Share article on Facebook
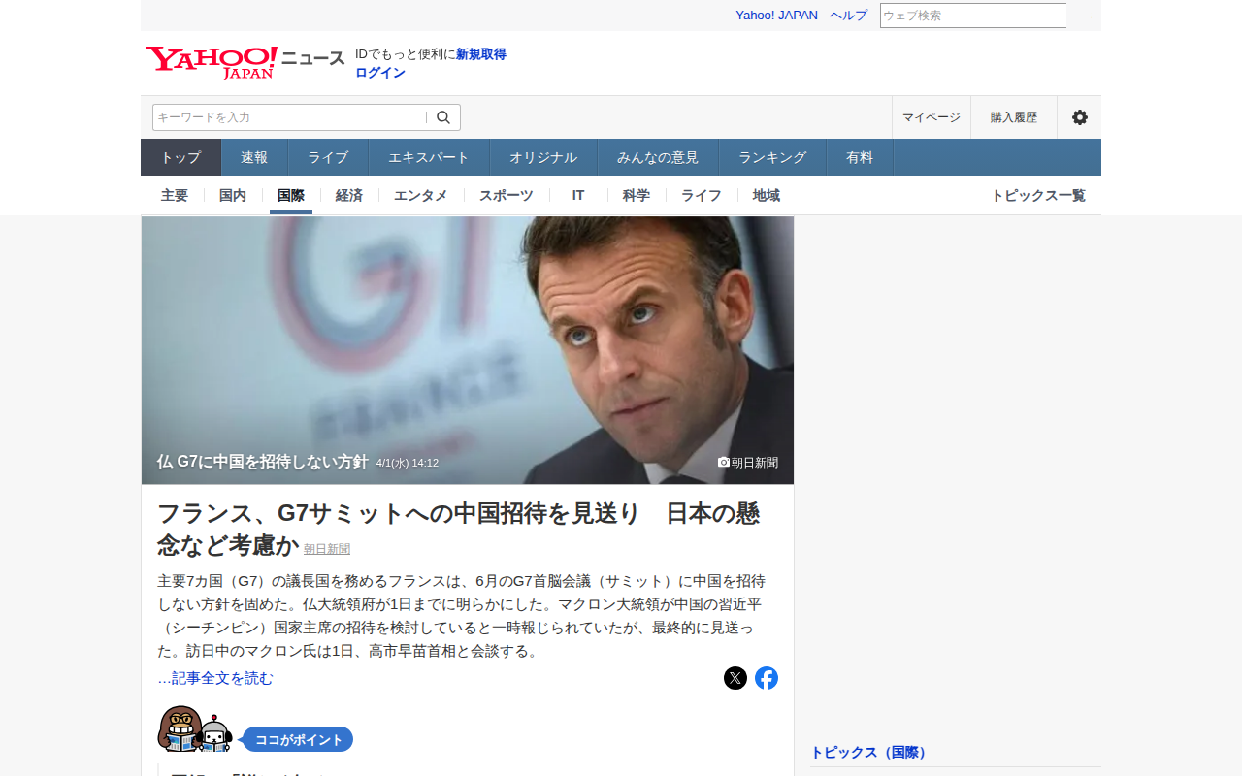The height and width of the screenshot is (776, 1242). pyautogui.click(x=767, y=678)
